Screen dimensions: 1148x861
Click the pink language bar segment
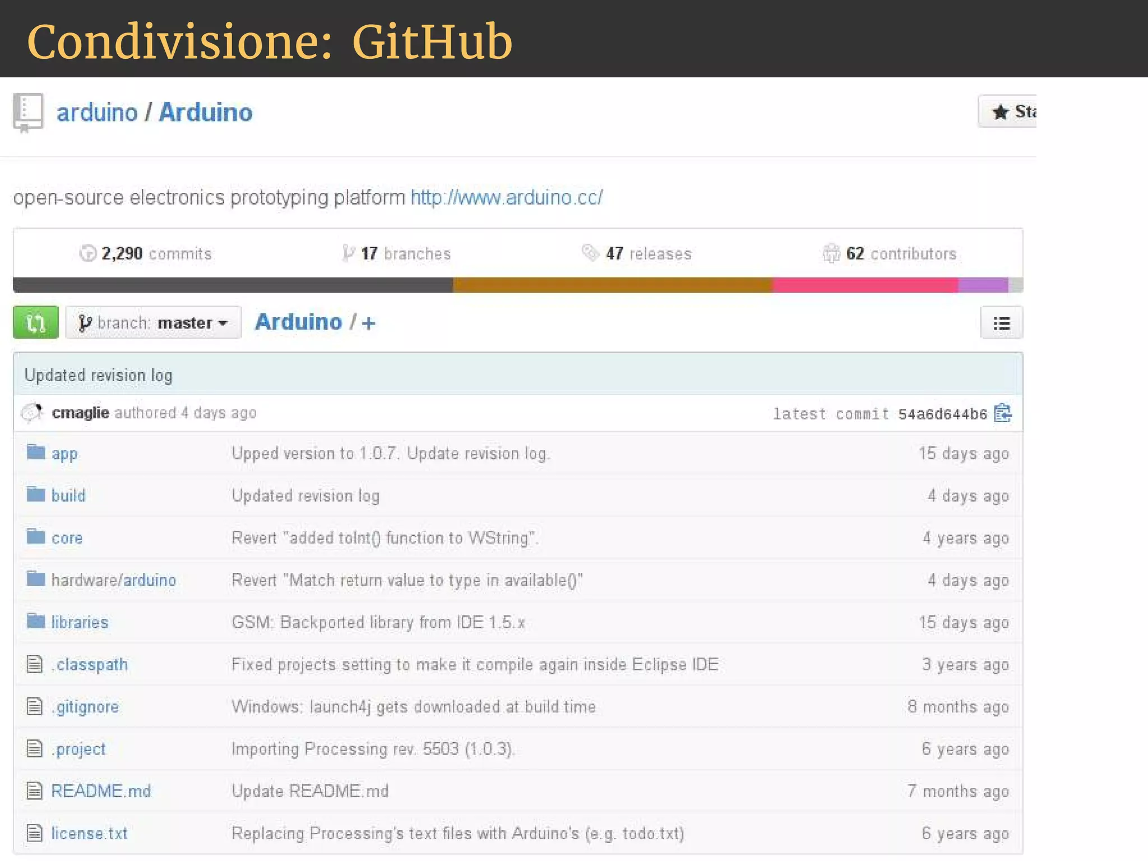pos(865,285)
